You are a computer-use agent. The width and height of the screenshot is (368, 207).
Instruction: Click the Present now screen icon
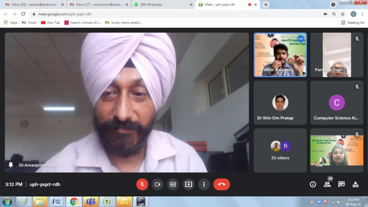pos(188,184)
